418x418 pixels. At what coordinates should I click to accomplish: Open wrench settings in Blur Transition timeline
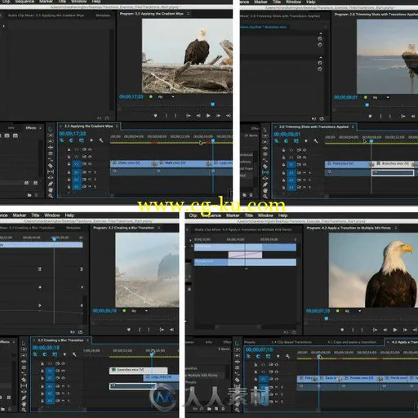[x=74, y=354]
